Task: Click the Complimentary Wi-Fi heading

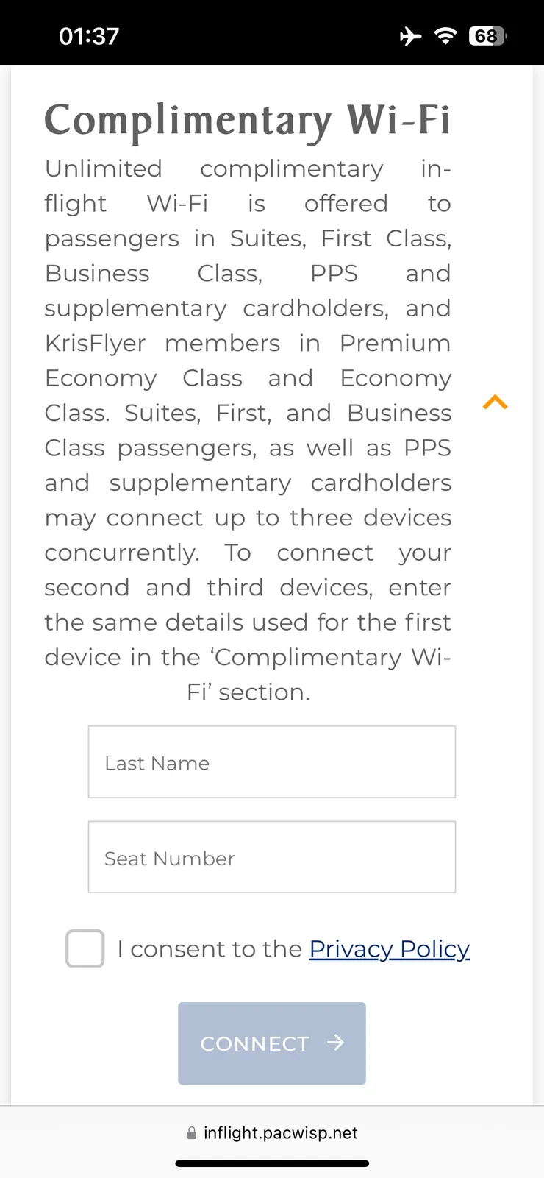Action: click(x=247, y=120)
